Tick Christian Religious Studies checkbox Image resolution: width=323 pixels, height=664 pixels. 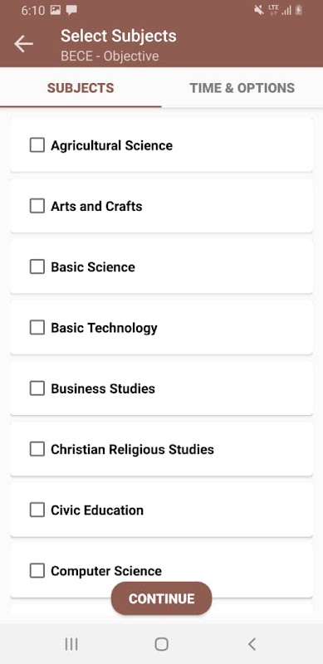coord(37,449)
